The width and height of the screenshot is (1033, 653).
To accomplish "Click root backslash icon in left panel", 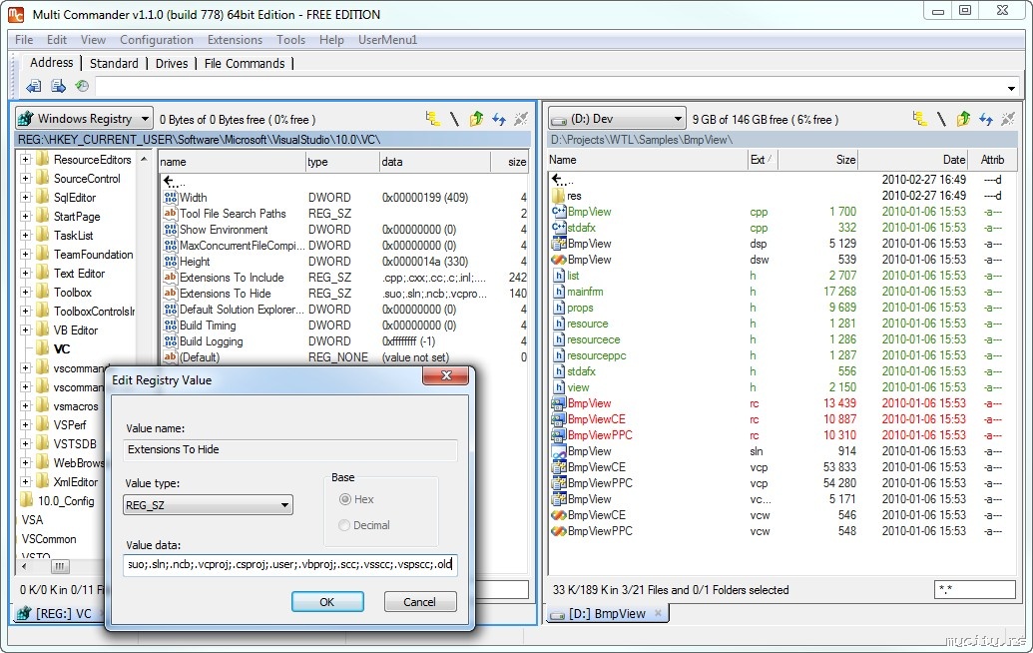I will (x=454, y=119).
